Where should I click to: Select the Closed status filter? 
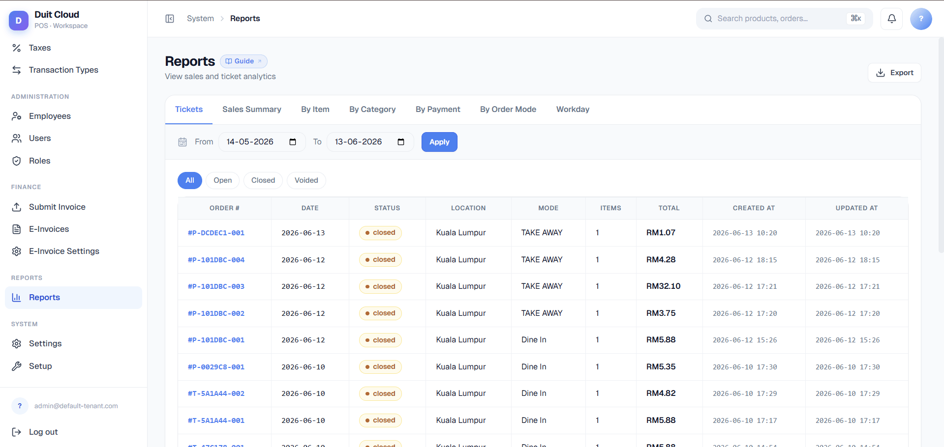click(263, 180)
